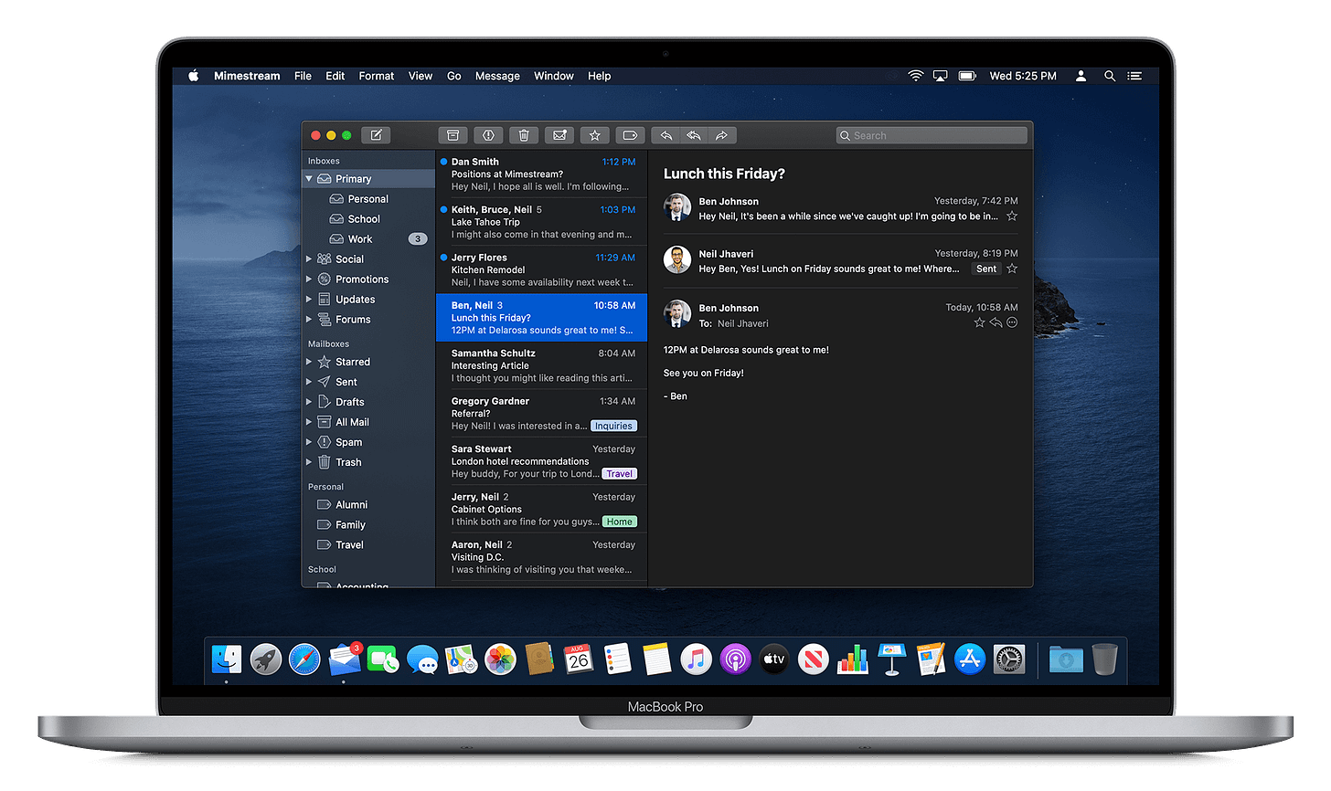Screen dimensions: 1331x791
Task: Compose a new message with the pencil icon
Action: point(376,135)
